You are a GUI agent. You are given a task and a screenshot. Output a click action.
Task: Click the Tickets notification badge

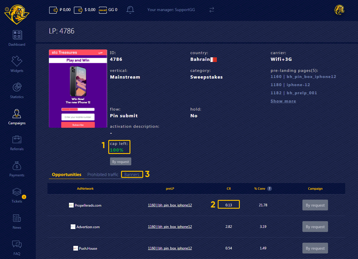click(24, 197)
